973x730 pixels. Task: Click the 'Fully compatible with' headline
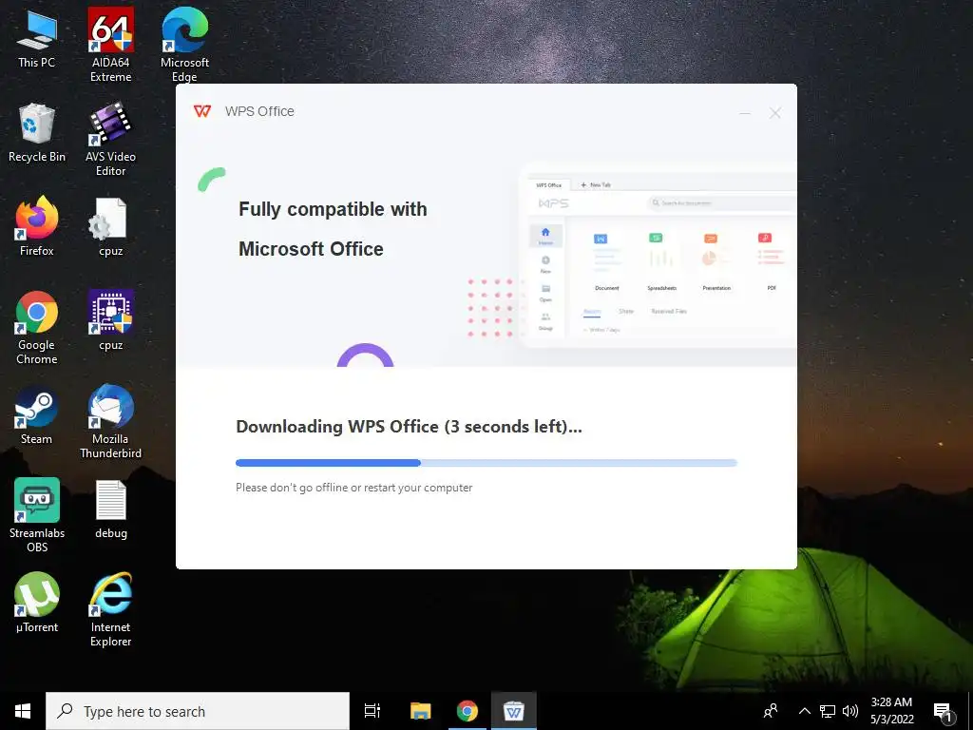[333, 209]
